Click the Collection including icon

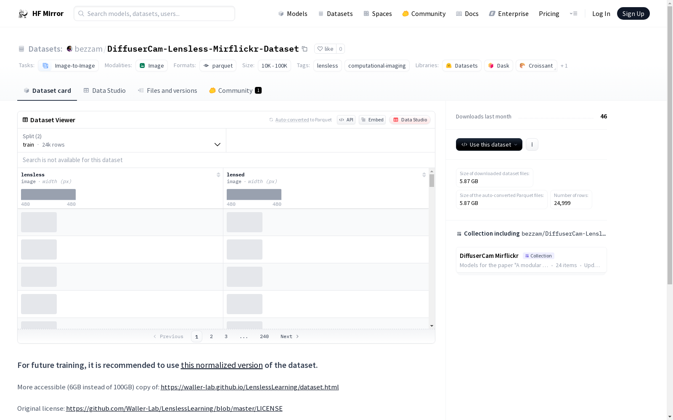[x=459, y=234]
